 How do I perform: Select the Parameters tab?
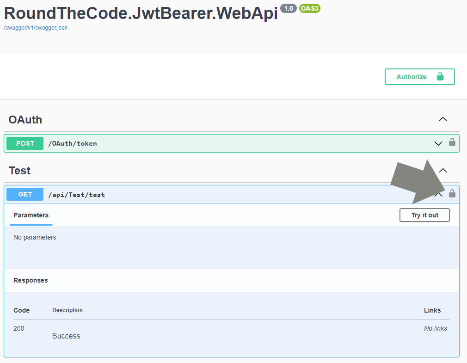point(31,215)
